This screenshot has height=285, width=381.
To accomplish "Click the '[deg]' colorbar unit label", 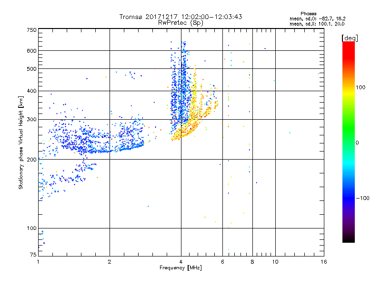I will (350, 38).
